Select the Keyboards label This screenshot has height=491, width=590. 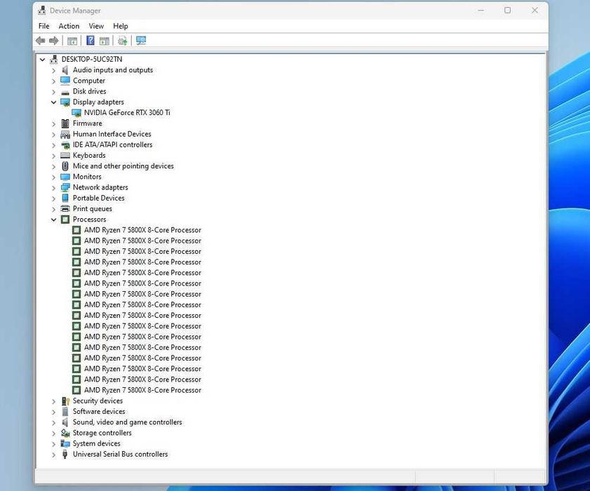tap(89, 155)
